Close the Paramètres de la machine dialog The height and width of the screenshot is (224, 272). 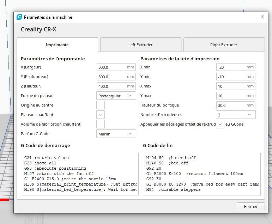point(262,17)
